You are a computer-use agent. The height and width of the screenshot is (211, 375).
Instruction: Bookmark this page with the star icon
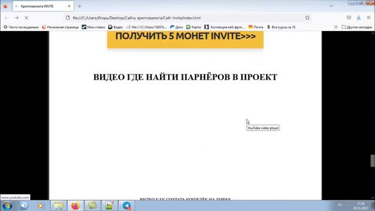(307, 18)
